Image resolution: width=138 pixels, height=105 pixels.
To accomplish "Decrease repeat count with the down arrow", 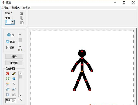I will (x=12, y=23).
